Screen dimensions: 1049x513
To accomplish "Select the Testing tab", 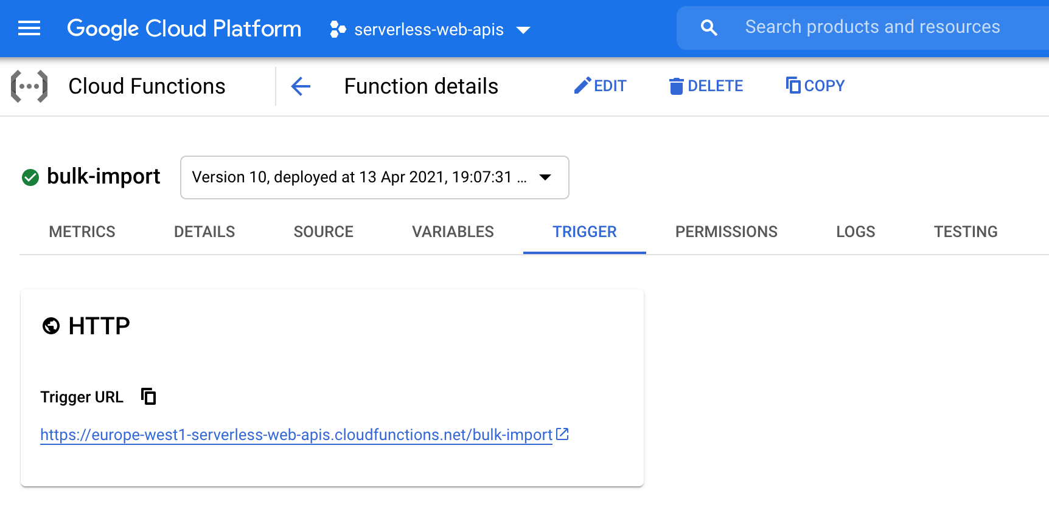I will (x=966, y=232).
